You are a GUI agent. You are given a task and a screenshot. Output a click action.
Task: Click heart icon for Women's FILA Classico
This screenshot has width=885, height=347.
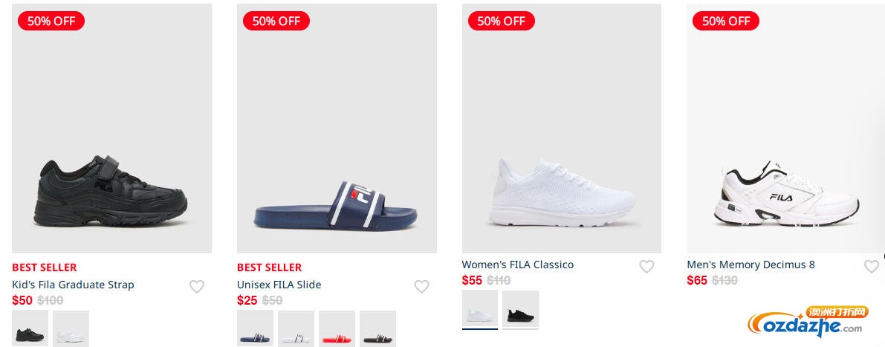tap(646, 267)
